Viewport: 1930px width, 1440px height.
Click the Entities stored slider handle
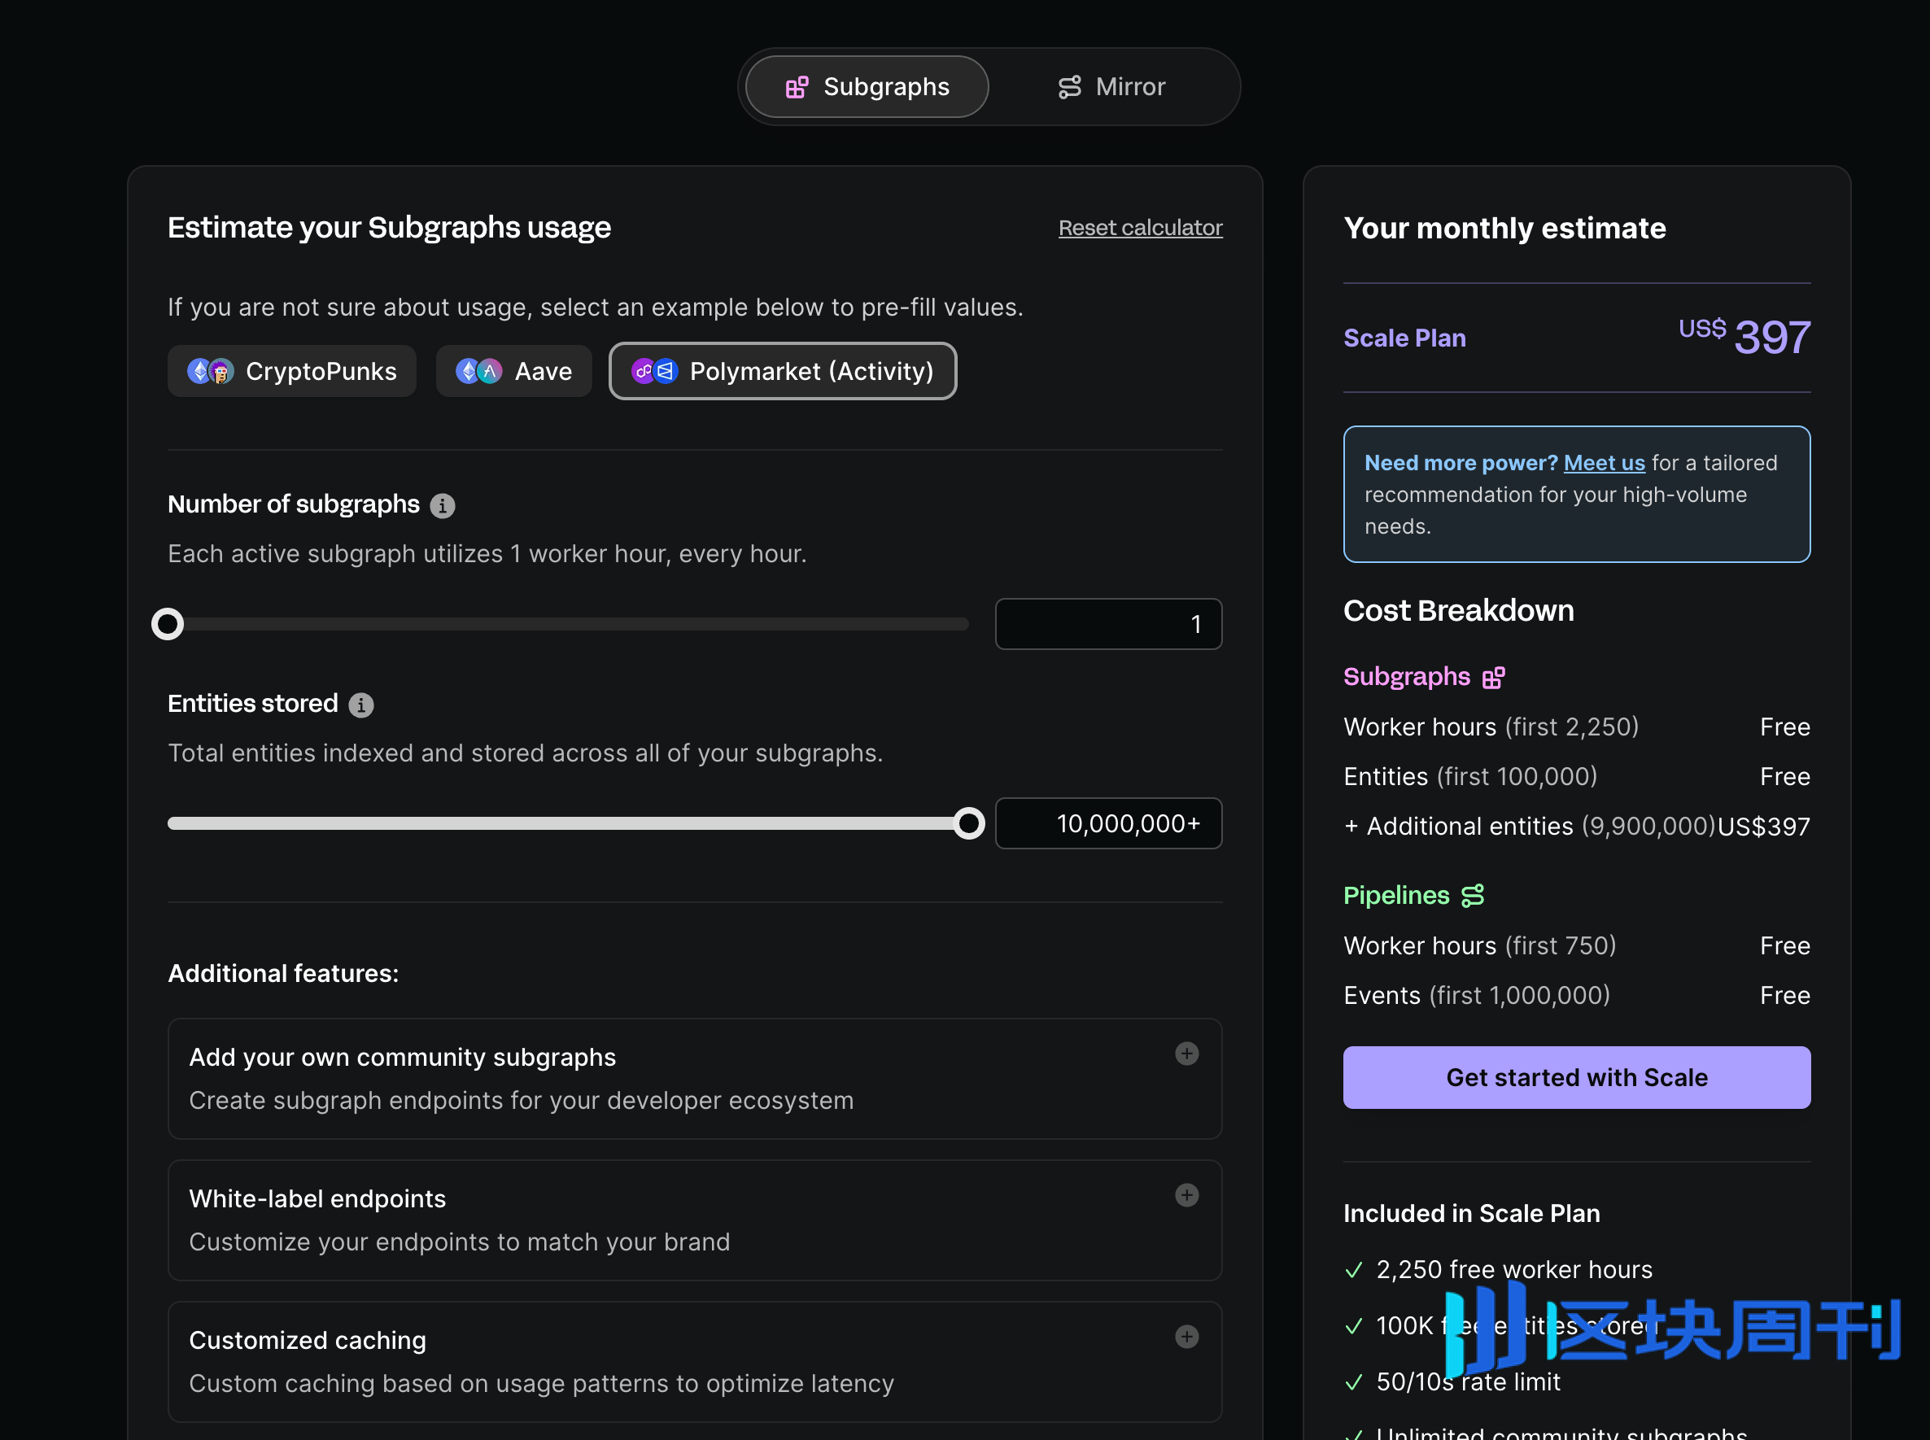tap(968, 823)
